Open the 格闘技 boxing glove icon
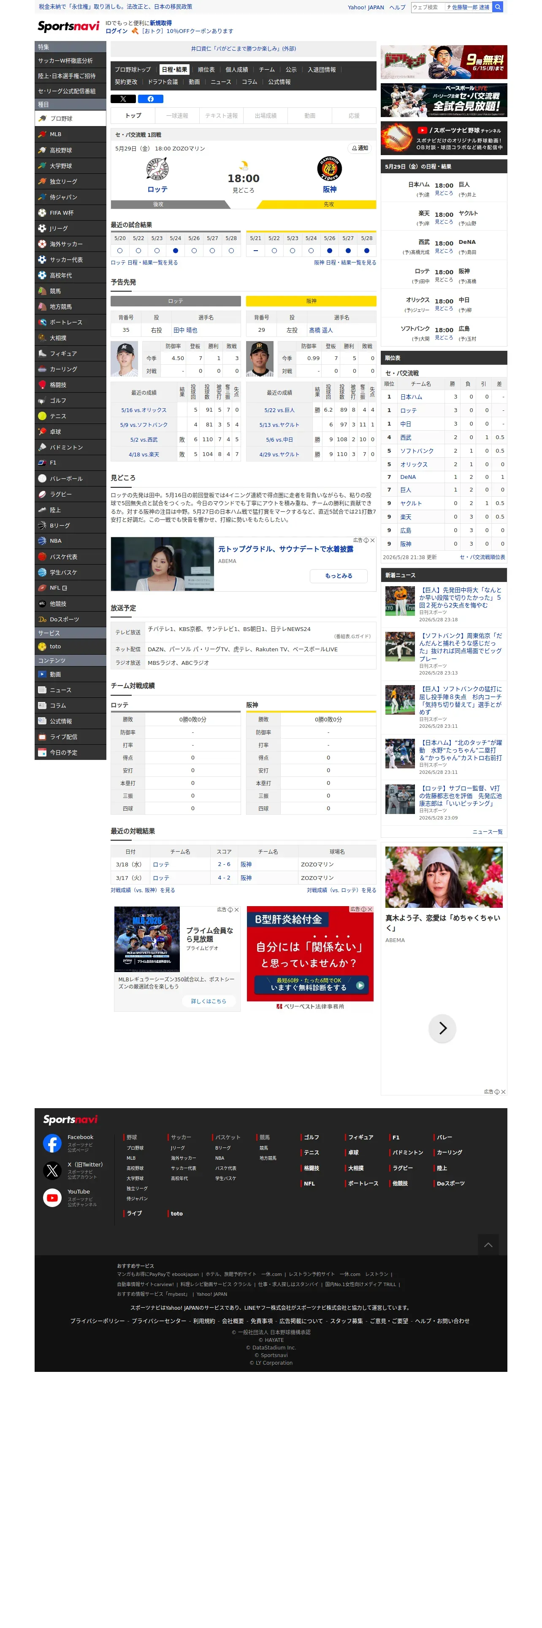 [x=42, y=384]
